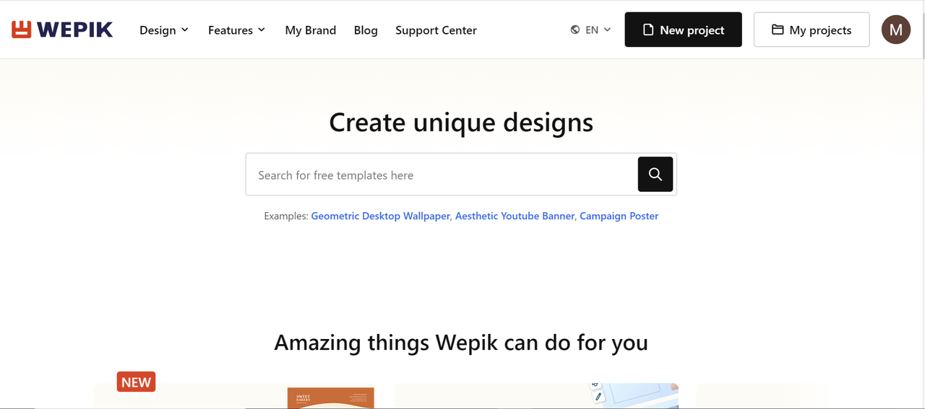Click Aesthetic Youtube Banner example link

pyautogui.click(x=515, y=216)
